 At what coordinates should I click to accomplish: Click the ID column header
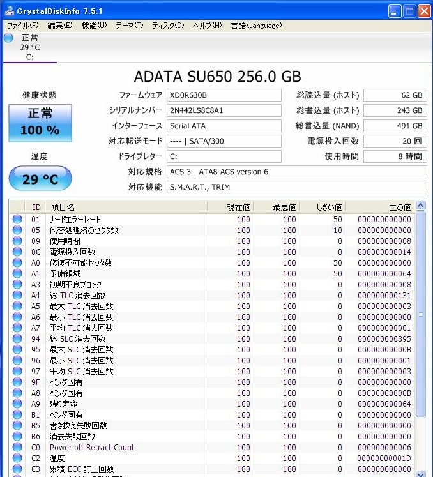coord(35,207)
